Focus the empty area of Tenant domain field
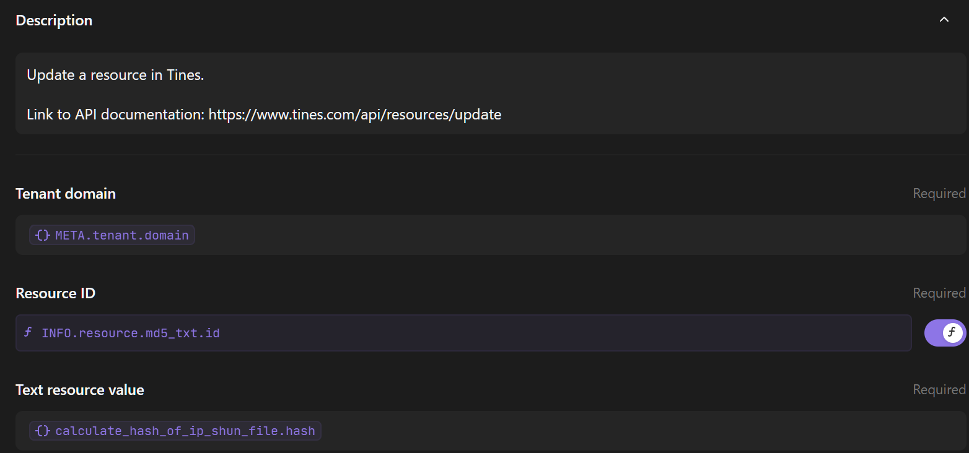 (x=558, y=235)
